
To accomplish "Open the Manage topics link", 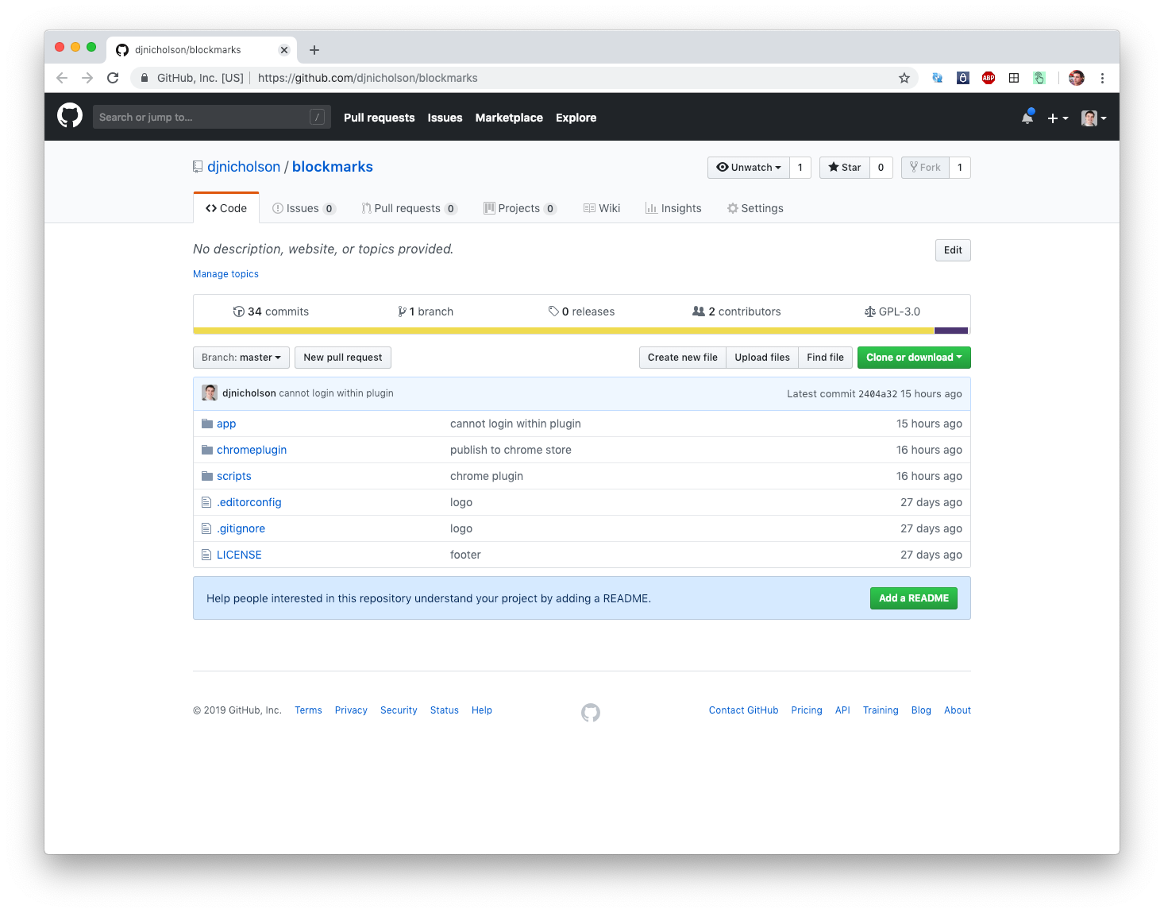I will [x=225, y=274].
